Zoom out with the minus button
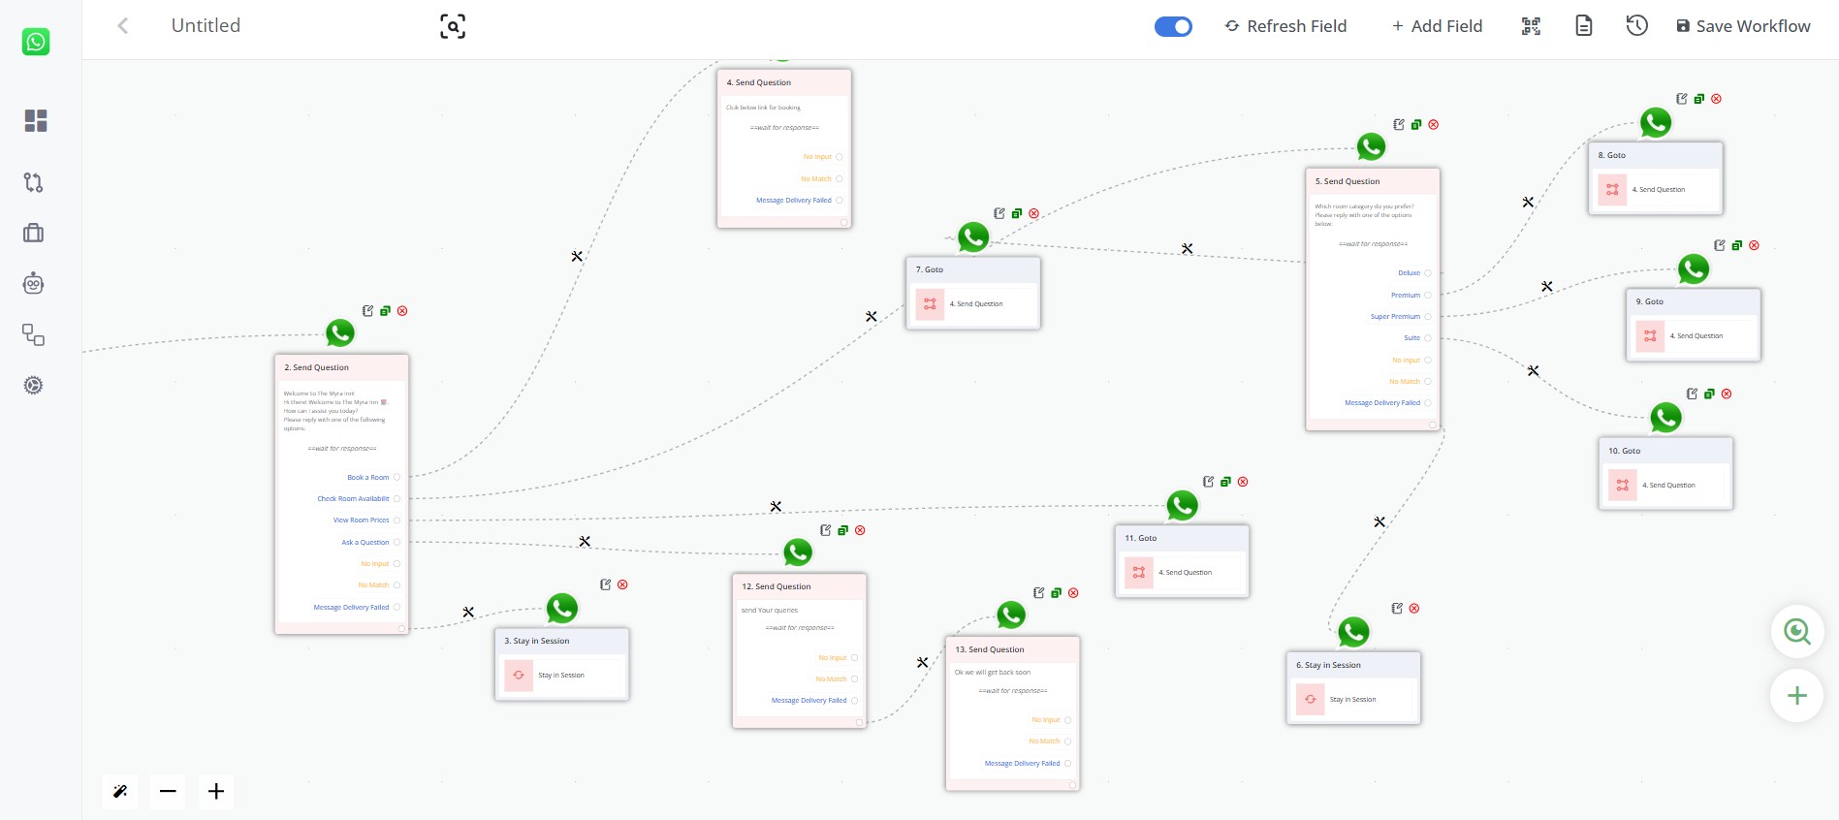This screenshot has height=820, width=1839. pyautogui.click(x=168, y=792)
